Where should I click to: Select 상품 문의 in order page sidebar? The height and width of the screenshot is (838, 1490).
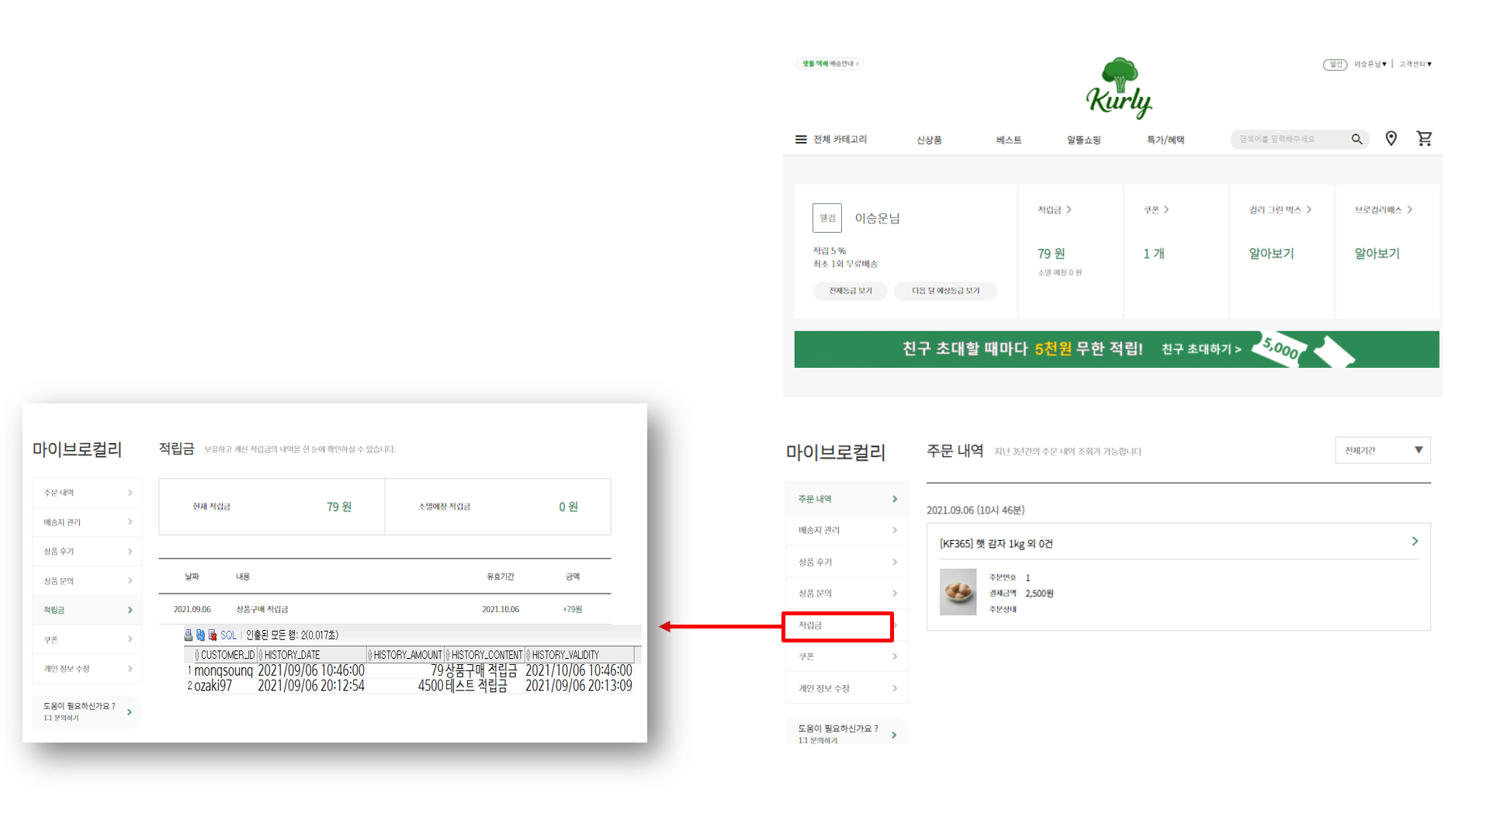847,593
